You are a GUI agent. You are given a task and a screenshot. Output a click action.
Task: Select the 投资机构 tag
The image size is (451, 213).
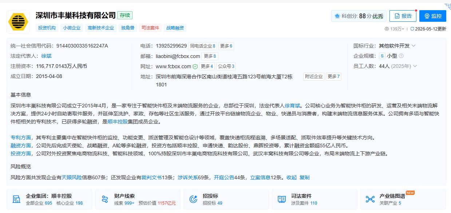click(x=47, y=28)
